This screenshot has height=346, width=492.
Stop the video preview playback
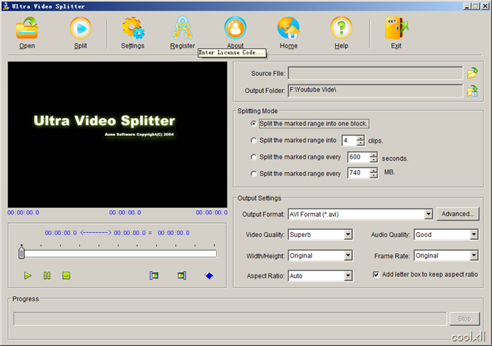[66, 276]
